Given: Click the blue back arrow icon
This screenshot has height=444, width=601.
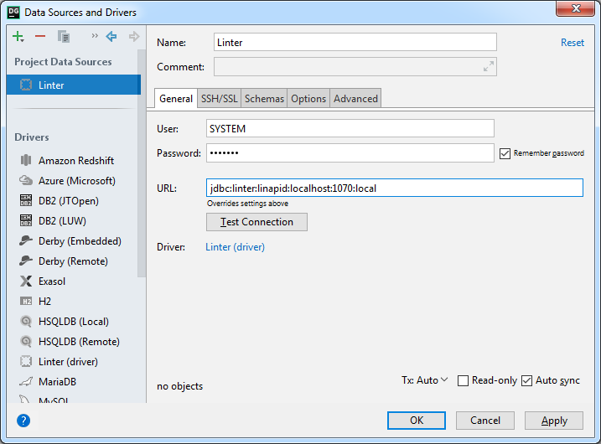Looking at the screenshot, I should tap(111, 37).
